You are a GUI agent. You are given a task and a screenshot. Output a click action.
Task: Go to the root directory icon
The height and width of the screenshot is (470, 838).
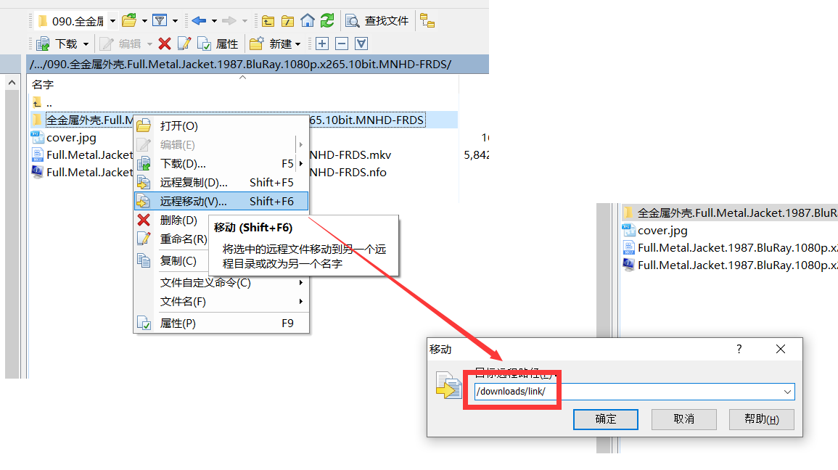coord(287,21)
